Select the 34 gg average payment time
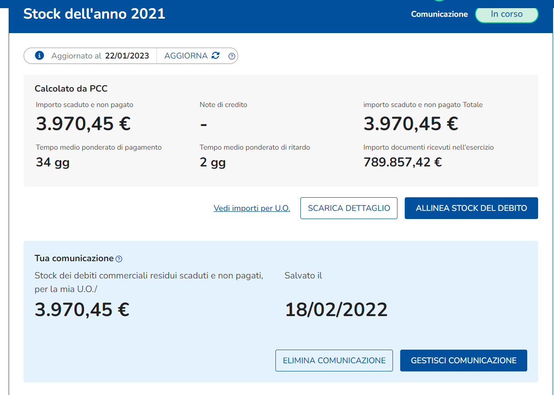This screenshot has width=554, height=395. 53,162
